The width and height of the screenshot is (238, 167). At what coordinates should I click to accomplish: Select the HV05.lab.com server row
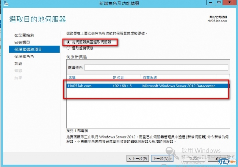click(148, 86)
